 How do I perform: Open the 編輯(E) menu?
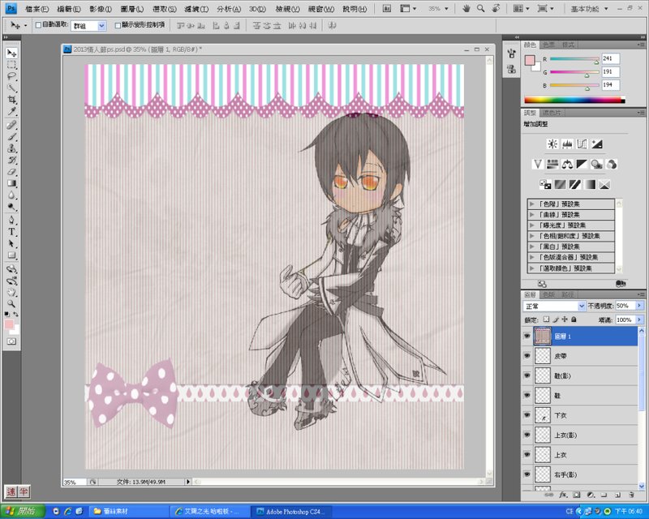pos(69,9)
